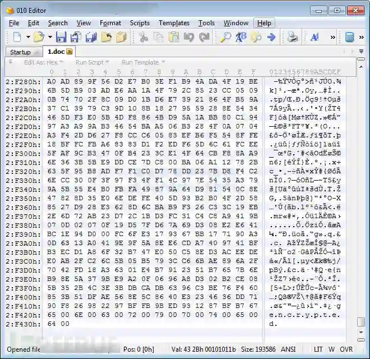This screenshot has width=370, height=359.
Task: Click the ANSI character set indicator
Action: coord(288,349)
